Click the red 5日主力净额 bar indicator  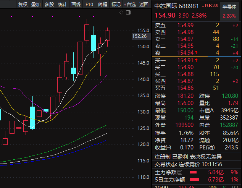pyautogui.click(x=194, y=180)
